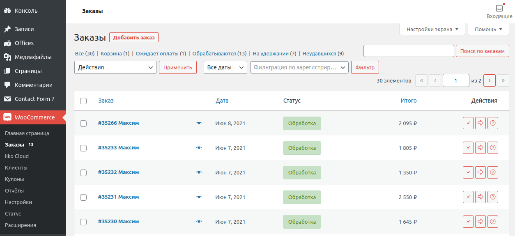
Task: Click arrow action icon for order #35230
Action: [481, 222]
